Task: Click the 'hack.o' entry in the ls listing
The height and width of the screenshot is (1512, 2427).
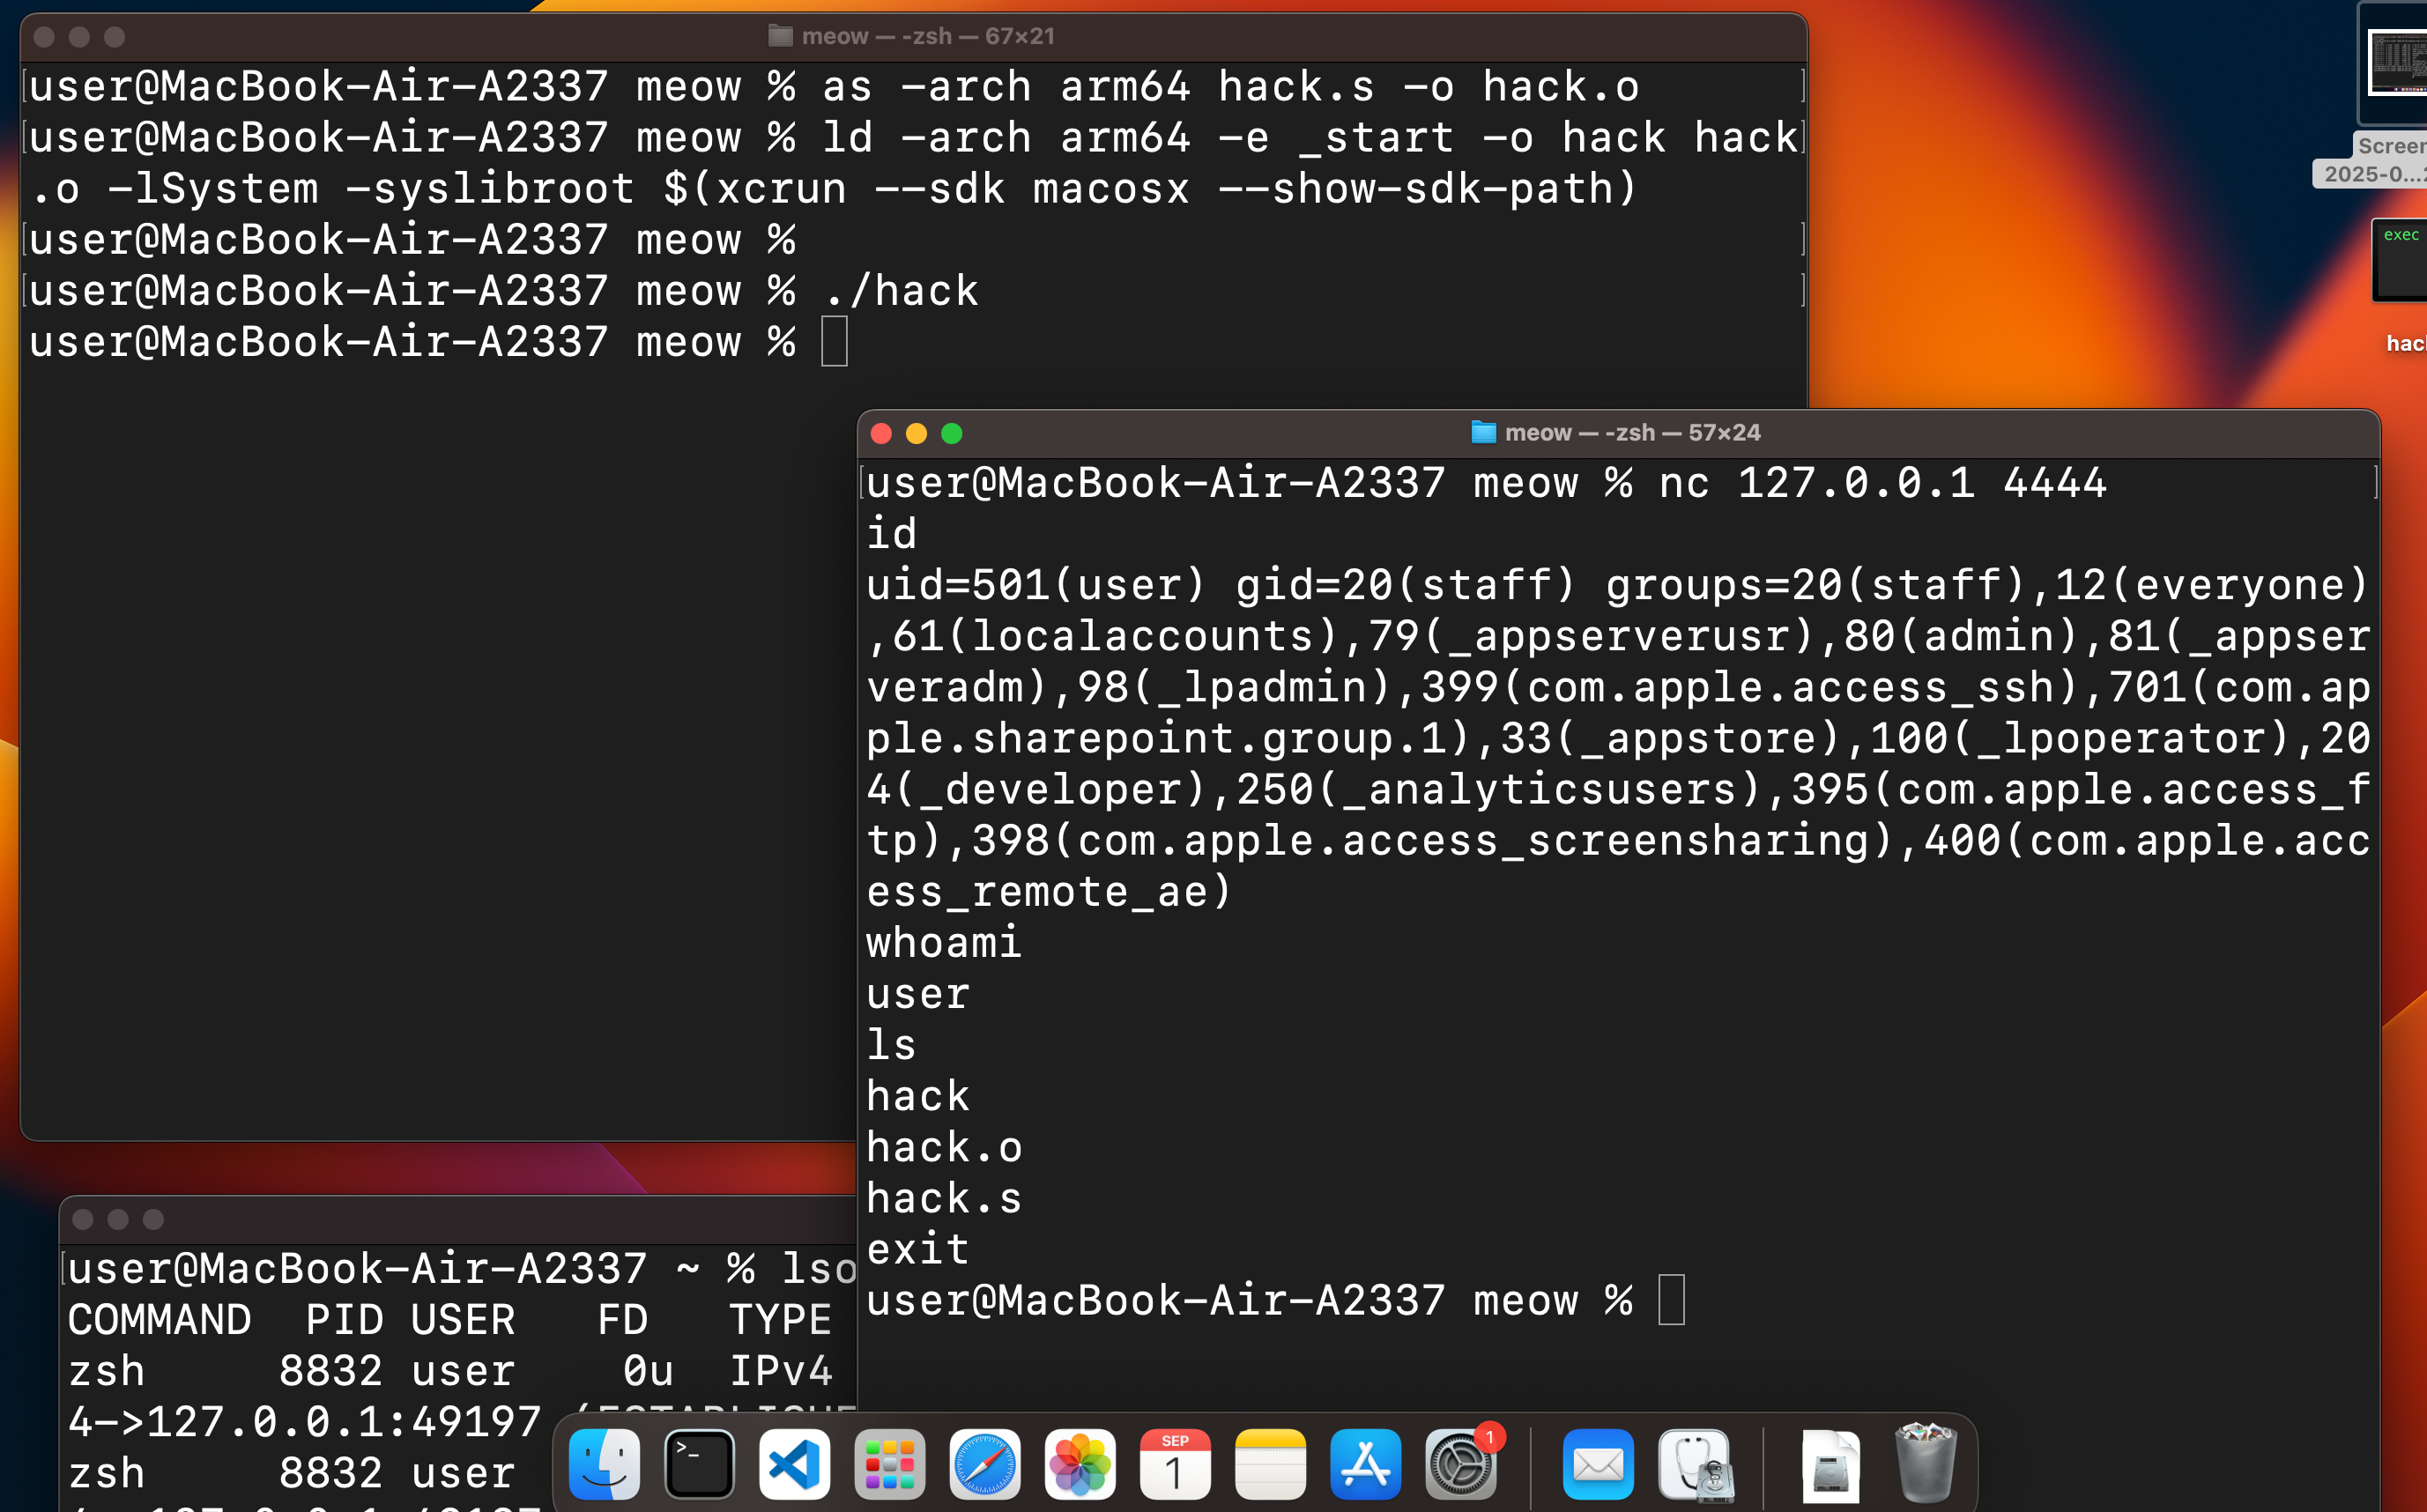Action: click(944, 1147)
